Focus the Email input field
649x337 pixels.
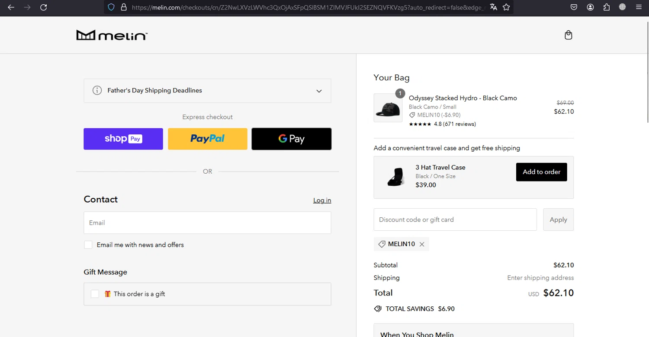(x=207, y=223)
